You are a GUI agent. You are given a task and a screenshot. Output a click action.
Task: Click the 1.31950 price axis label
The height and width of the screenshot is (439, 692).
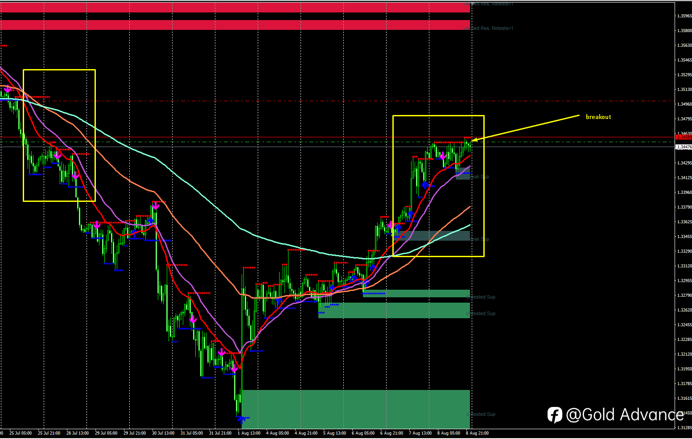[x=684, y=369]
